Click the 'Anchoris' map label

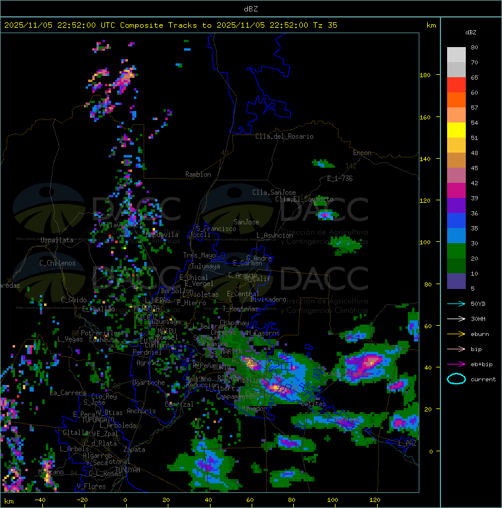click(141, 411)
